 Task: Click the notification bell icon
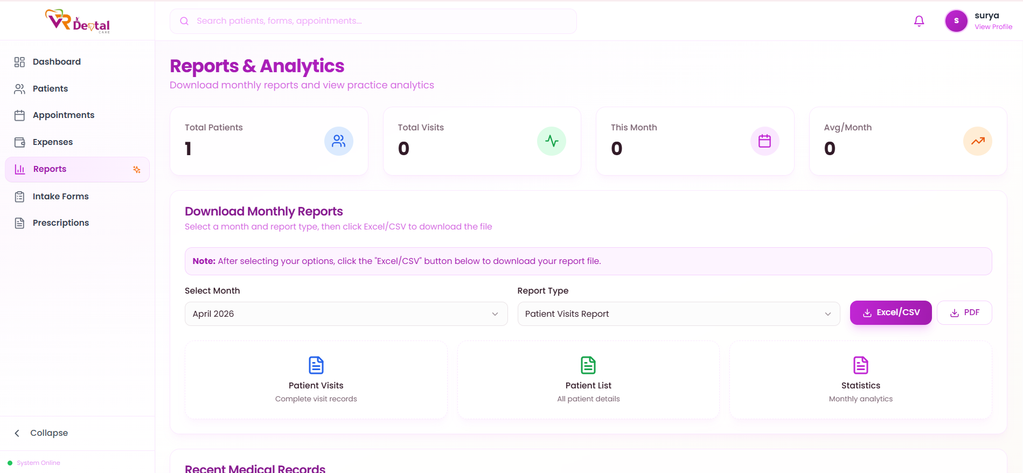pyautogui.click(x=919, y=21)
